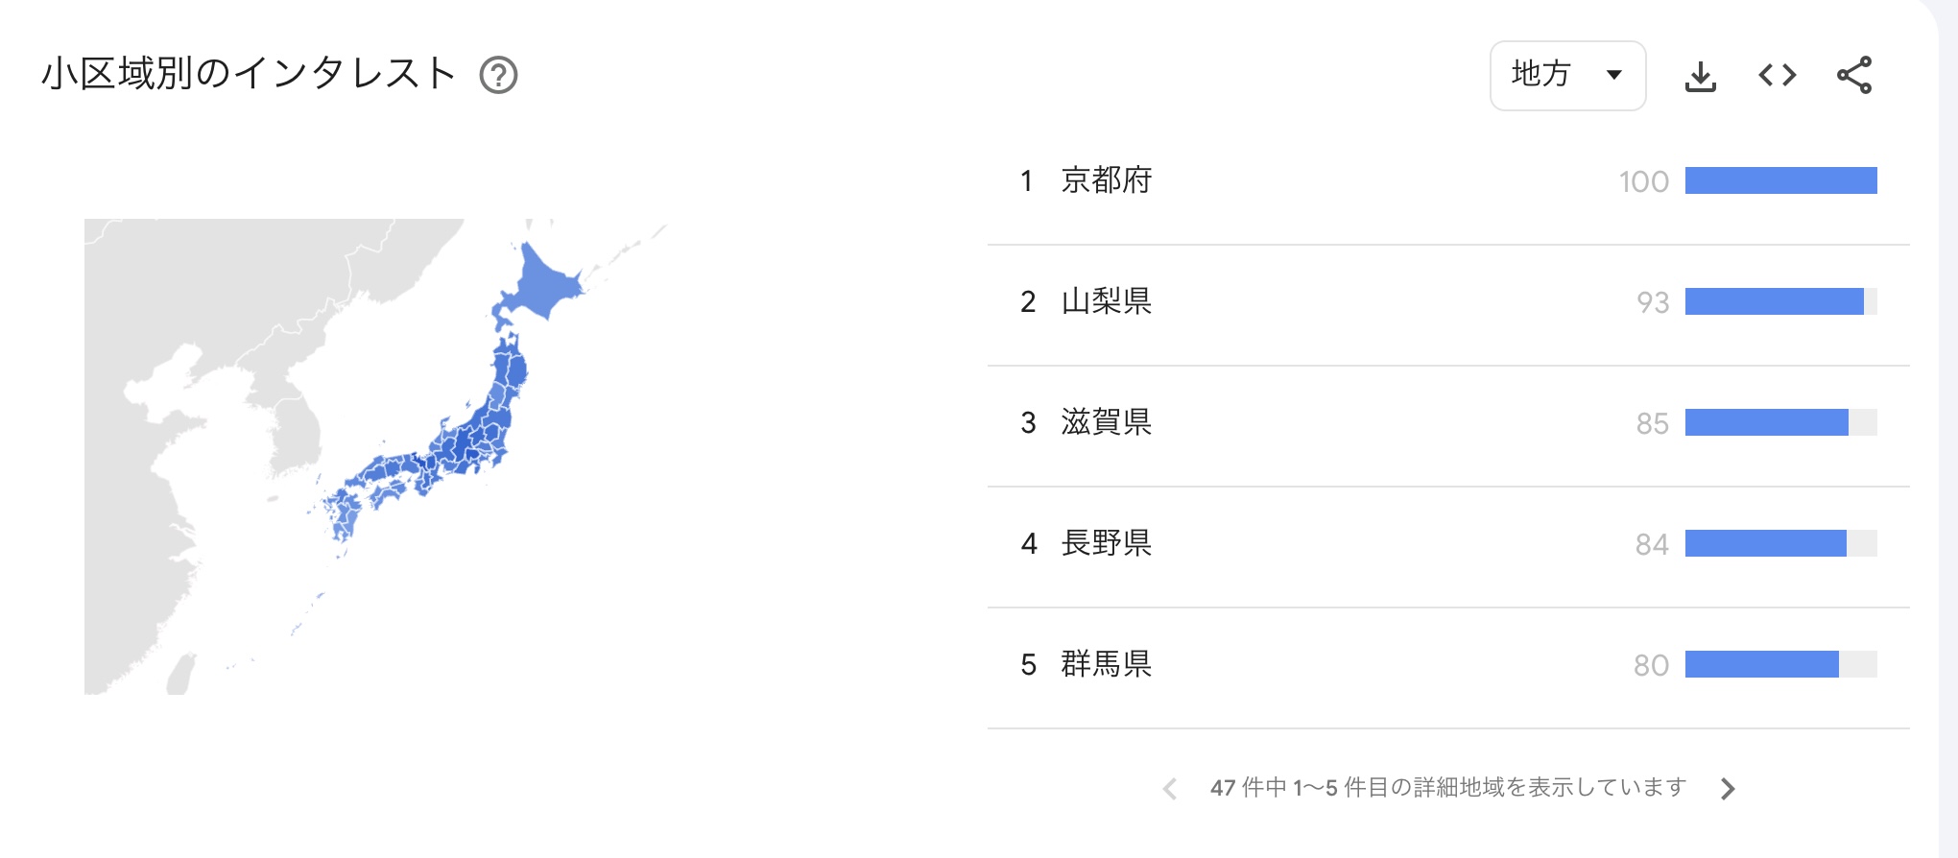Image resolution: width=1958 pixels, height=858 pixels.
Task: Click the 小区域別のインタレスト heading
Action: 249,74
